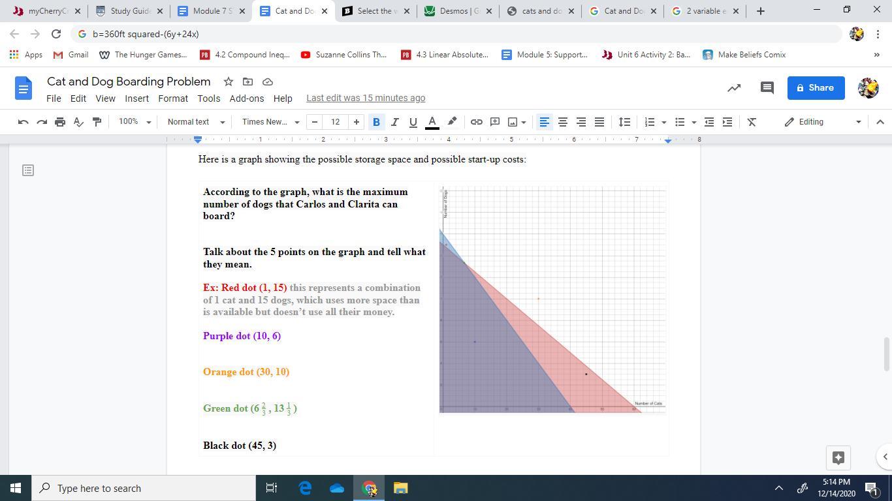Viewport: 892px width, 501px height.
Task: Open the Edit menu
Action: pyautogui.click(x=78, y=99)
